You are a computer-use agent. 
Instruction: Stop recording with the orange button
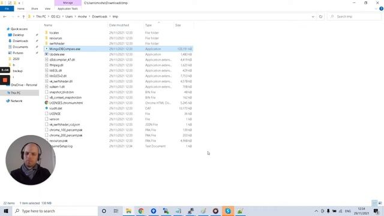[5, 80]
